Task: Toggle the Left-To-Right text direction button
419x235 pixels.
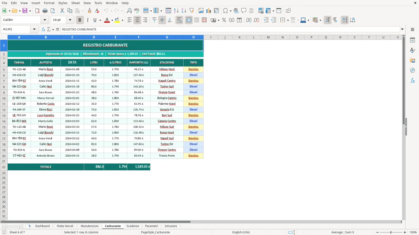Action: (x=328, y=20)
